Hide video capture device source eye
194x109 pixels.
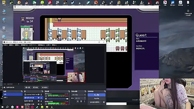38,98
